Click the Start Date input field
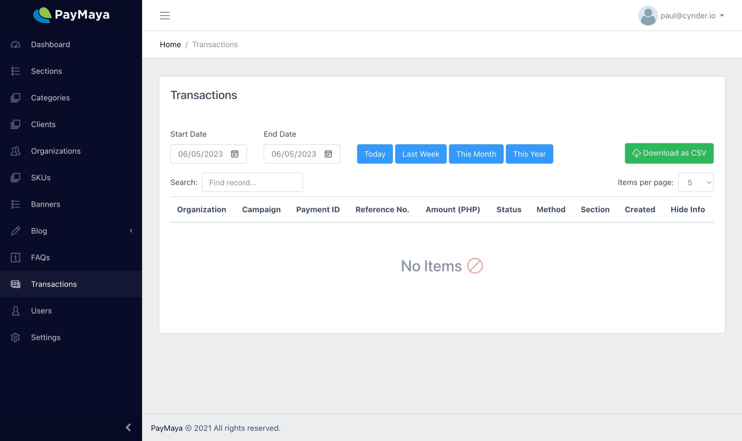The image size is (742, 441). (208, 154)
